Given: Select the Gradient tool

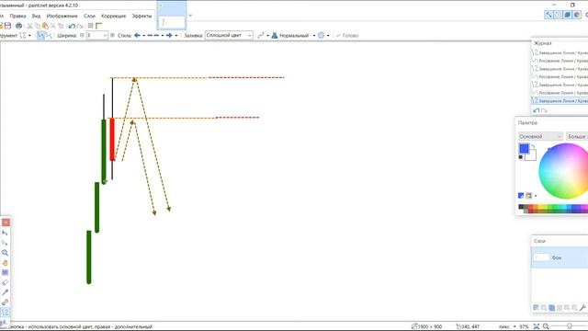Looking at the screenshot, I should [5, 272].
